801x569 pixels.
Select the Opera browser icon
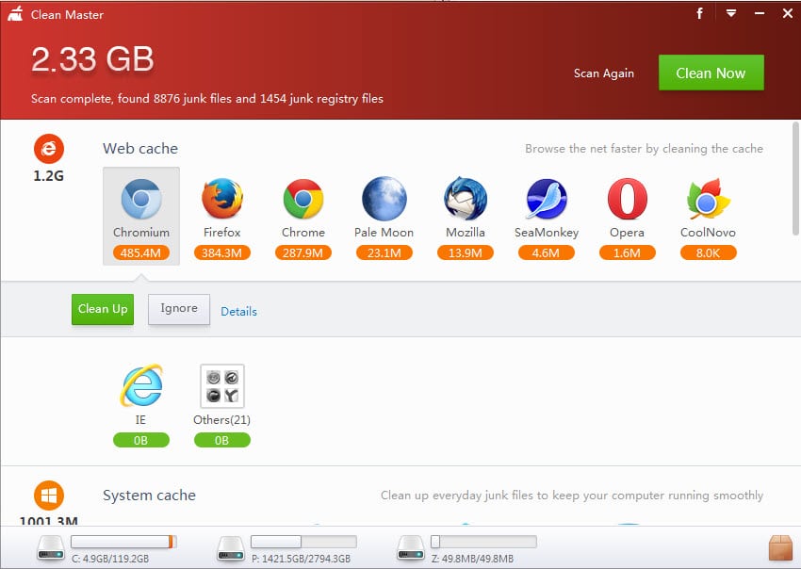(x=627, y=199)
